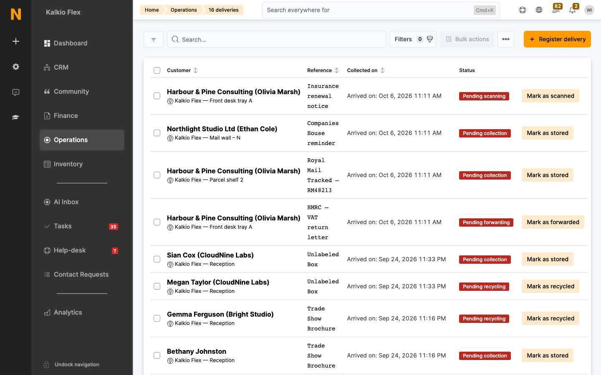
Task: Select the Insurance renewal notice row checkbox
Action: (157, 96)
